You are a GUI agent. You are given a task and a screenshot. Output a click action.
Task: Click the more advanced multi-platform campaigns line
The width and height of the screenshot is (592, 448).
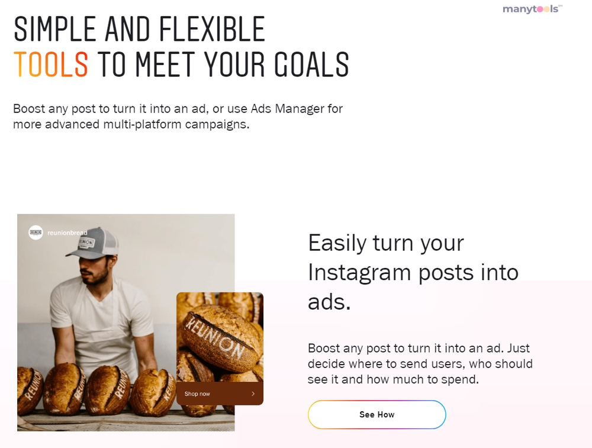(131, 124)
